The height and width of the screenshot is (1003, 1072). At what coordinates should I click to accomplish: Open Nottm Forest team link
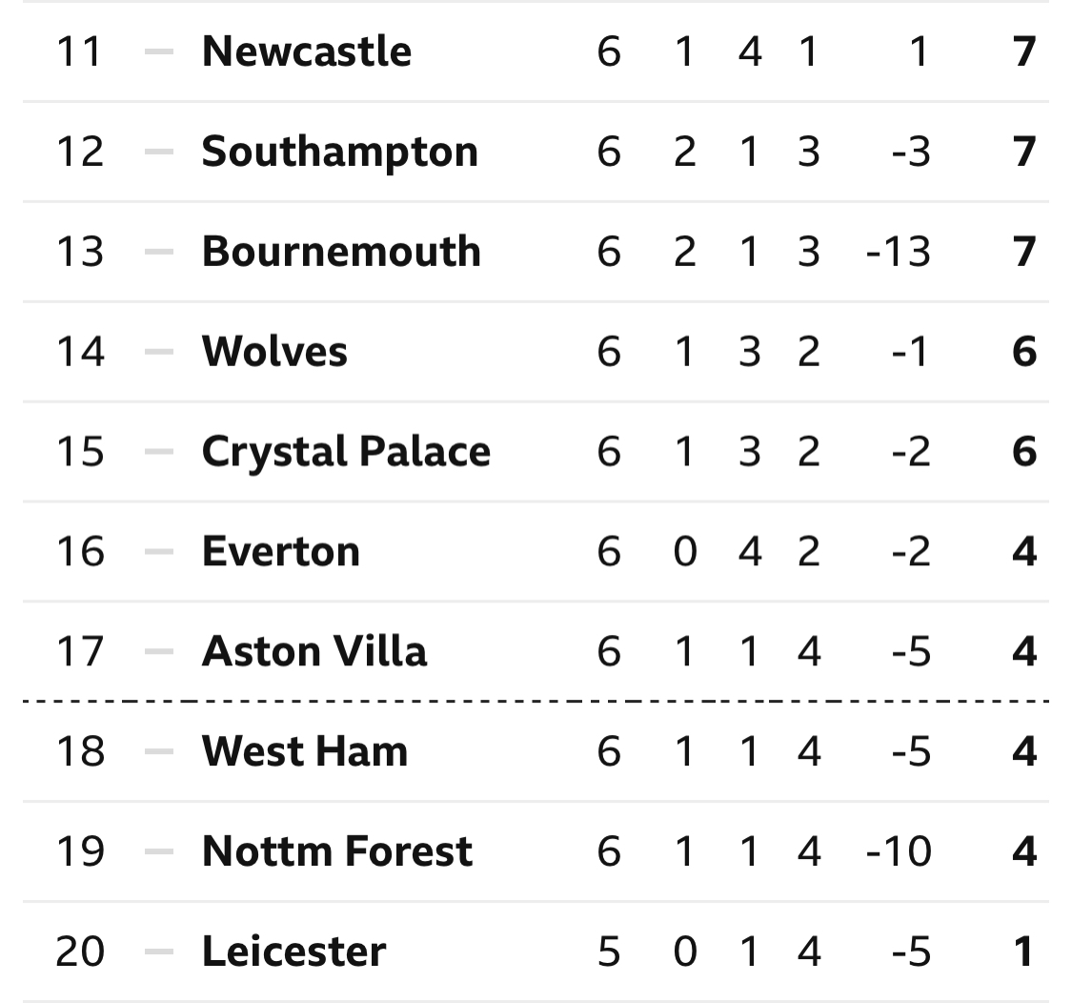point(337,851)
